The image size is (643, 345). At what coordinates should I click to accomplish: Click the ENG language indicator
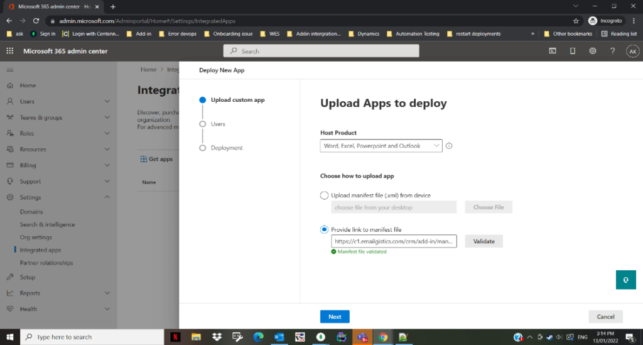(582, 337)
